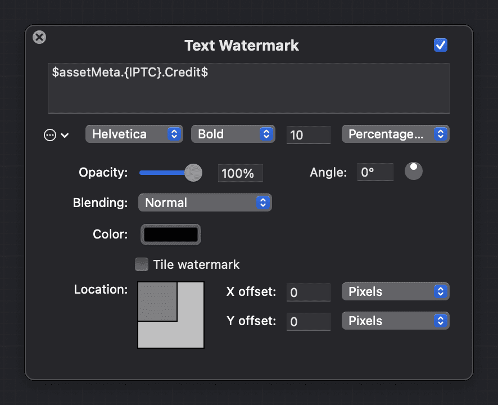Screen dimensions: 498x405
Task: Enable the Tile watermark checkbox
Action: point(142,264)
